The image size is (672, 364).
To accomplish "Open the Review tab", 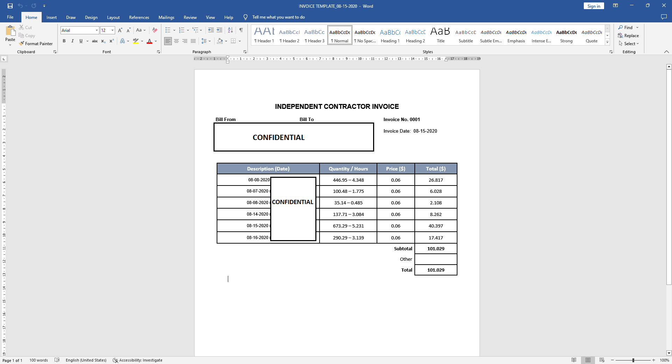I will click(x=190, y=17).
